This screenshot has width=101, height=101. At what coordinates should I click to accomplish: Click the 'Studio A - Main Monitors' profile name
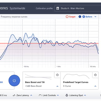click(72, 8)
